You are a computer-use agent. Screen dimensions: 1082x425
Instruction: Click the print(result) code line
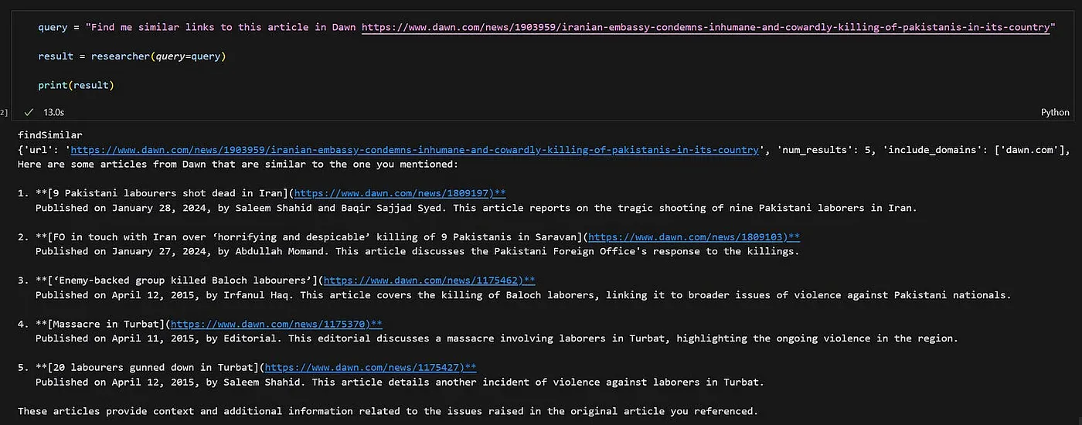click(x=76, y=85)
